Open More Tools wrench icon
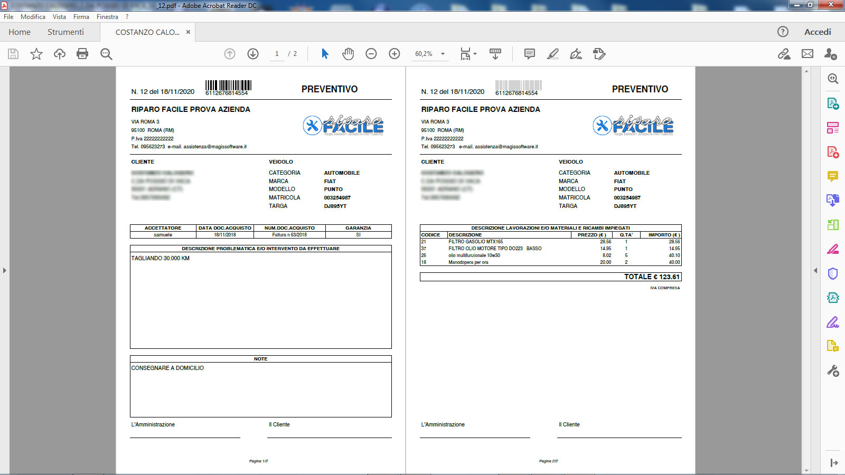 (x=833, y=371)
